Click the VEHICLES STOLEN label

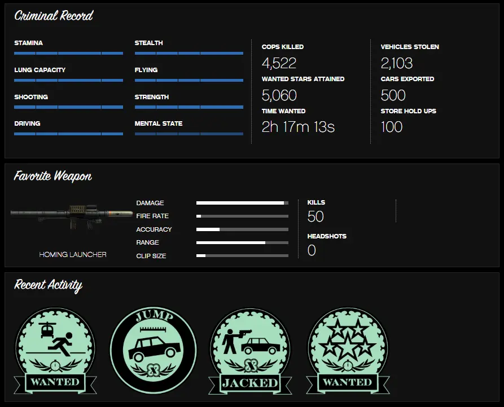coord(410,47)
